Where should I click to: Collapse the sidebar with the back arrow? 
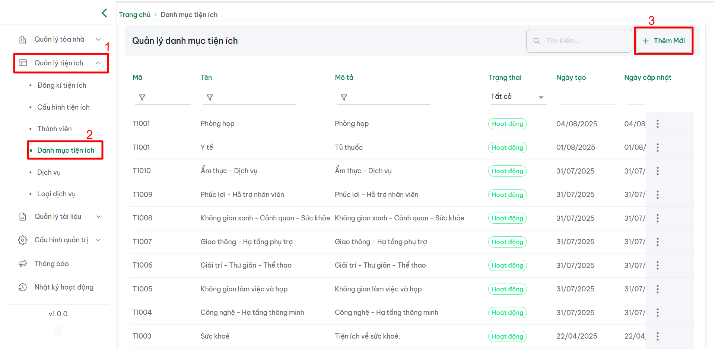click(104, 13)
